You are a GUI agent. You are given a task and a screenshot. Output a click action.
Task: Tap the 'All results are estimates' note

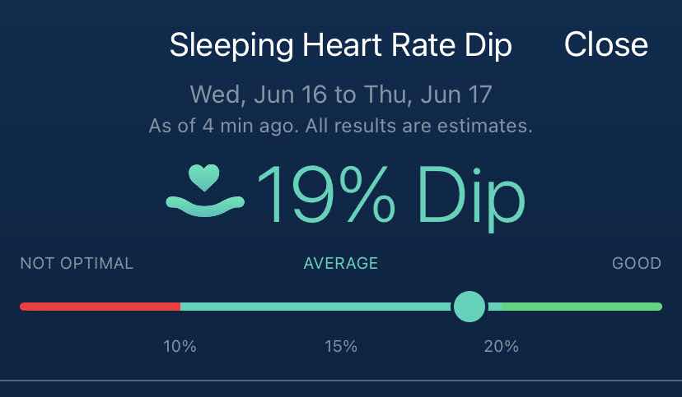point(419,127)
